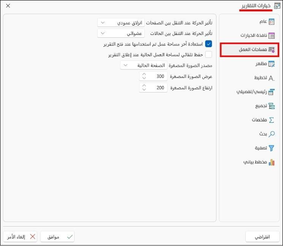Switch to ملخصات tab label

(x=259, y=120)
